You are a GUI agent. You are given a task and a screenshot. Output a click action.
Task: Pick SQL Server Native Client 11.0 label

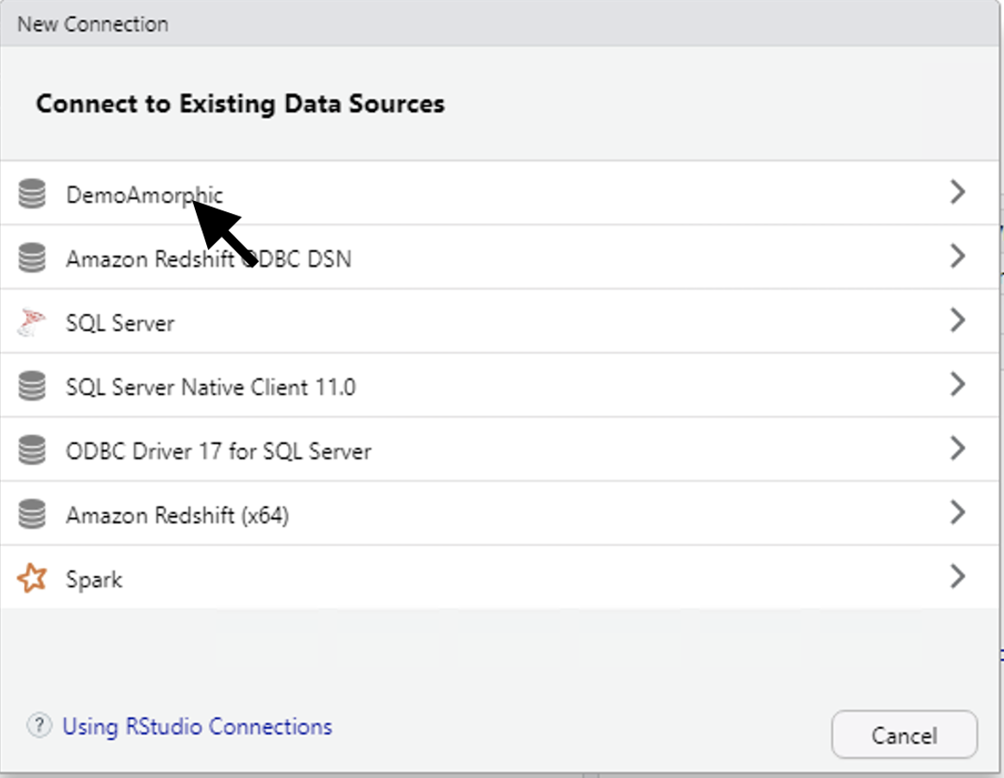click(x=210, y=386)
